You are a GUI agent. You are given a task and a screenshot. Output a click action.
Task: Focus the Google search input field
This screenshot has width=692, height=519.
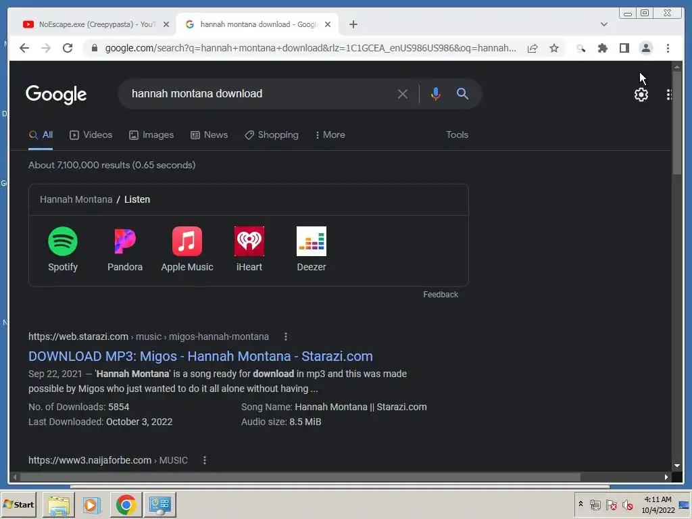[260, 94]
